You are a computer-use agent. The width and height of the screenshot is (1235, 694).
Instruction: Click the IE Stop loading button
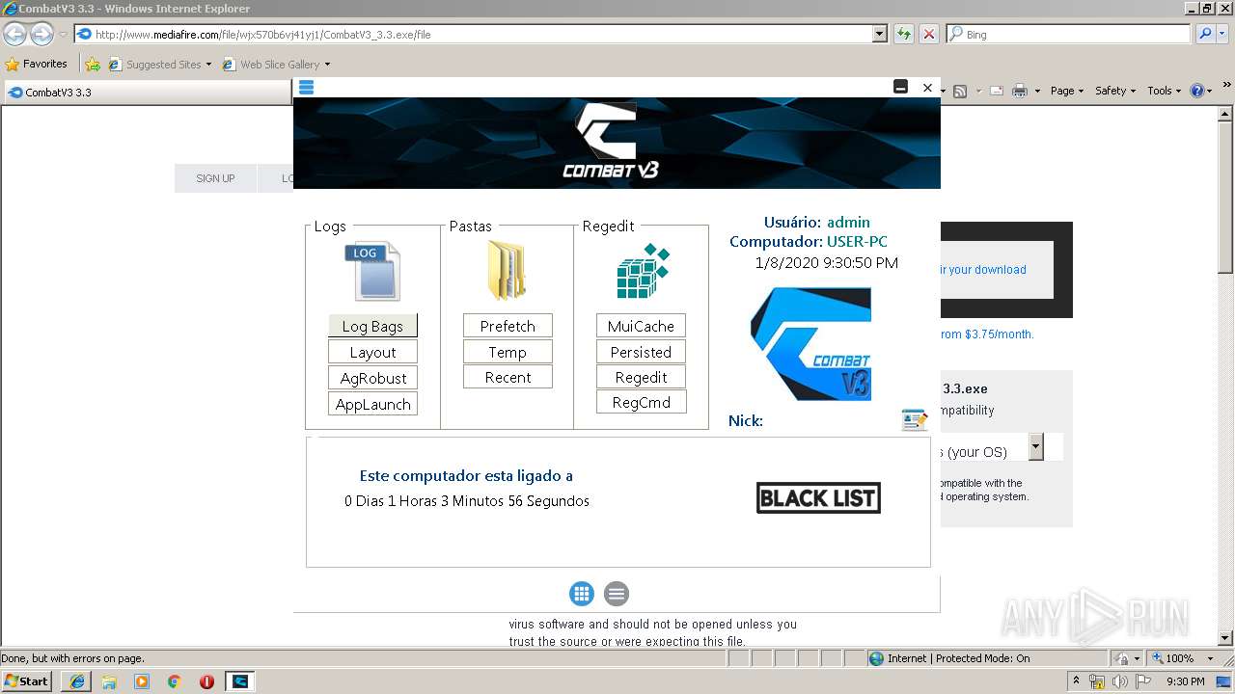coord(929,34)
